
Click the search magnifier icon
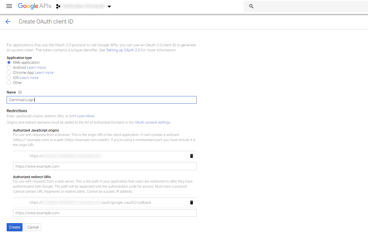[x=251, y=6]
